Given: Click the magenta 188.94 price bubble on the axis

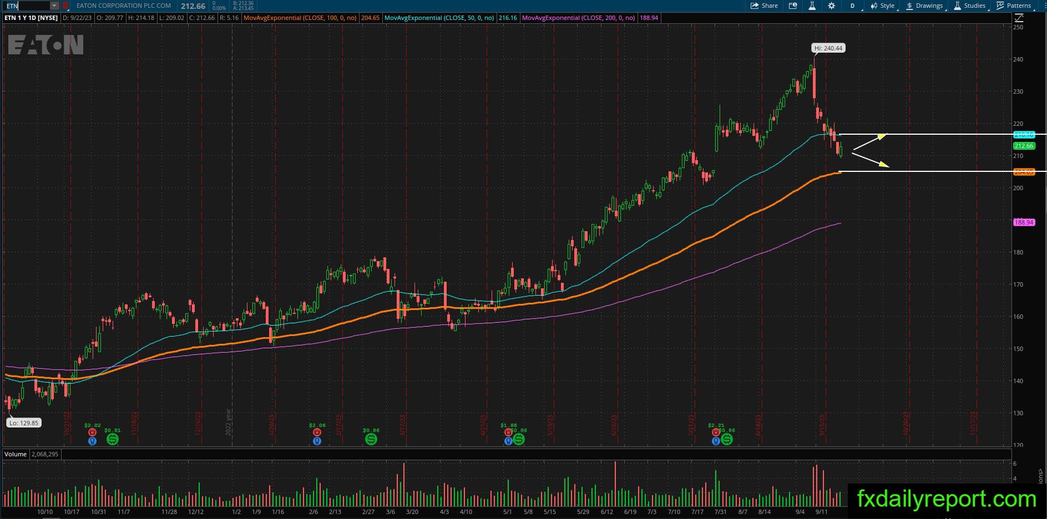Looking at the screenshot, I should (x=1024, y=222).
